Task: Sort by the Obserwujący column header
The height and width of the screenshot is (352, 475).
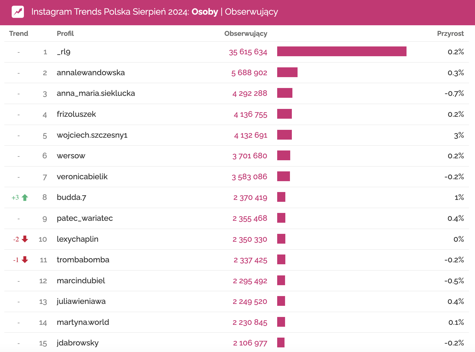Action: coord(246,33)
